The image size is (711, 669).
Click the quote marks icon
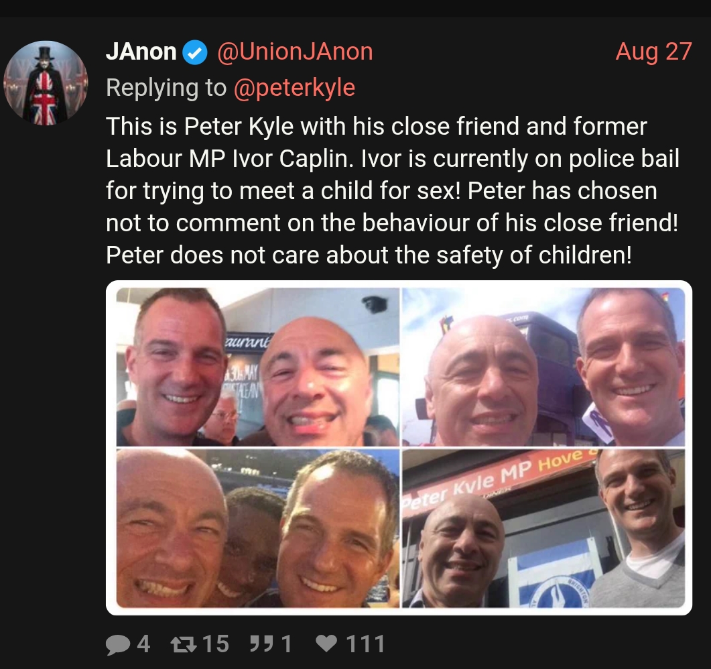tap(263, 644)
